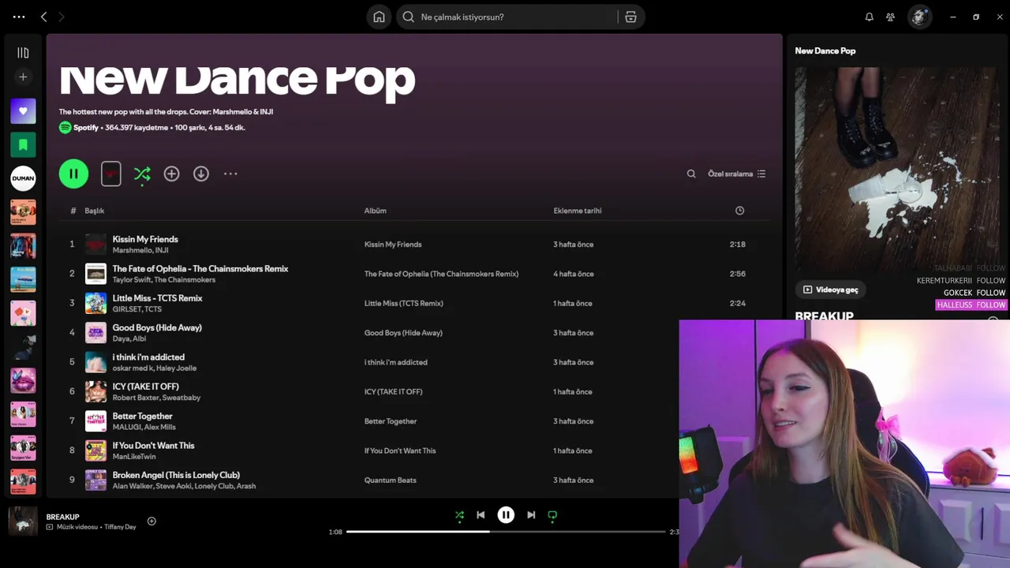Viewport: 1010px width, 568px height.
Task: Create a new playlist with plus icon
Action: pos(23,77)
